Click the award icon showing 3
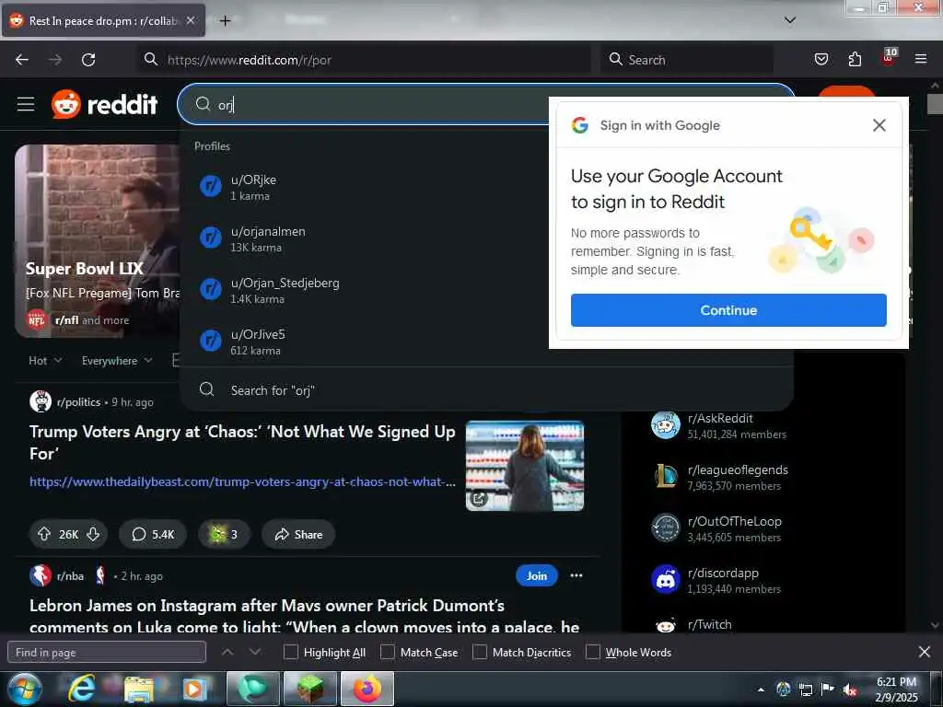Image resolution: width=943 pixels, height=707 pixels. click(x=223, y=534)
